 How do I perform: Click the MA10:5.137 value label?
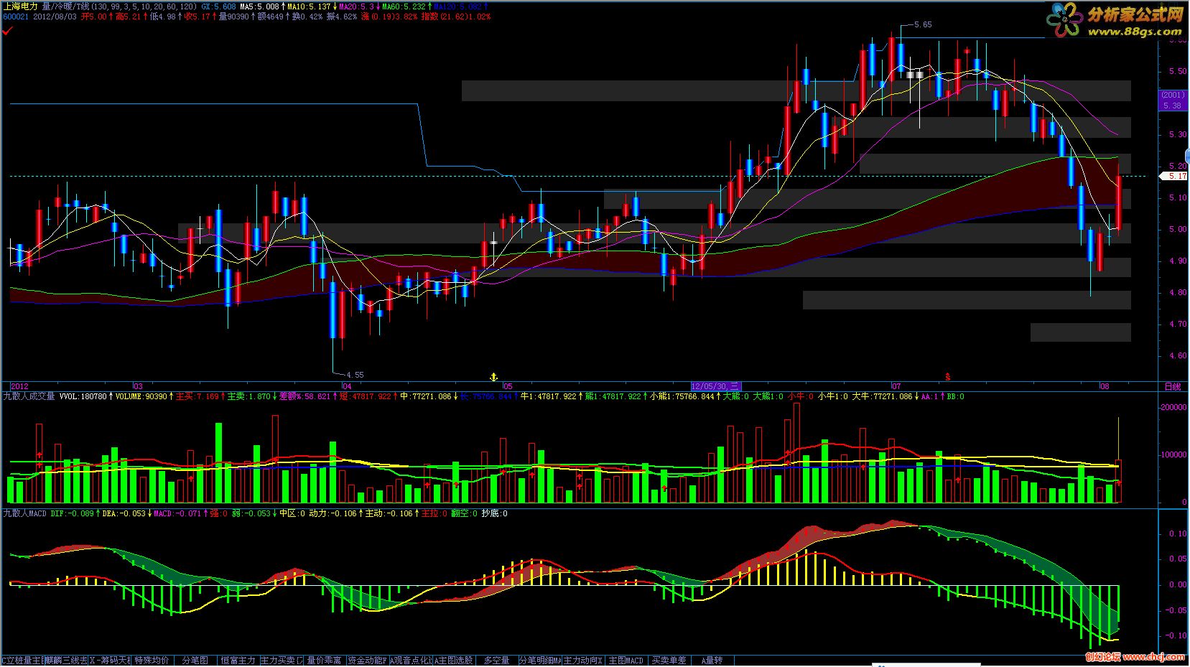309,6
